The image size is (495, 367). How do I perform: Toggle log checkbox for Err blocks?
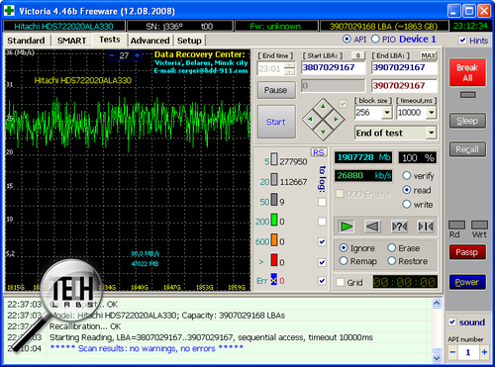[x=322, y=281]
